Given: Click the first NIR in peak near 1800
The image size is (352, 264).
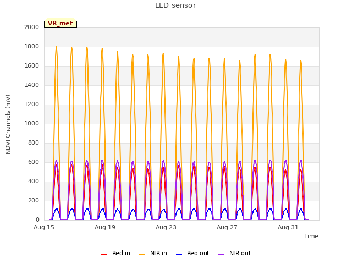Looking at the screenshot, I should 56,46.
